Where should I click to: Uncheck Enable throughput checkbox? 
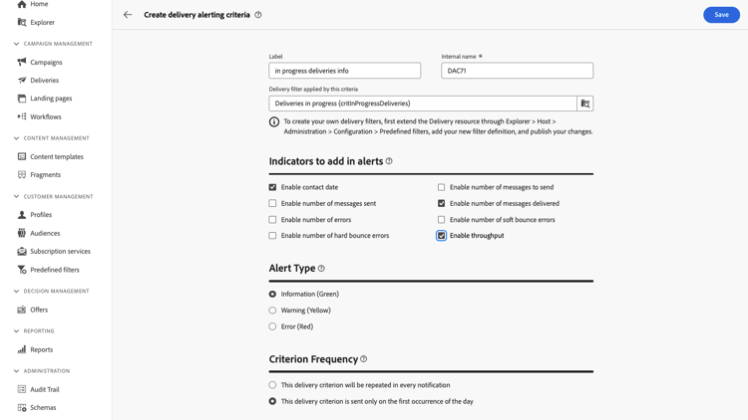point(441,236)
